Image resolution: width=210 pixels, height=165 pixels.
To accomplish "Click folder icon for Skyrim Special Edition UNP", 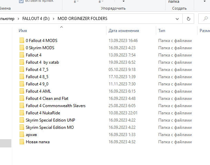I will click(x=22, y=120).
